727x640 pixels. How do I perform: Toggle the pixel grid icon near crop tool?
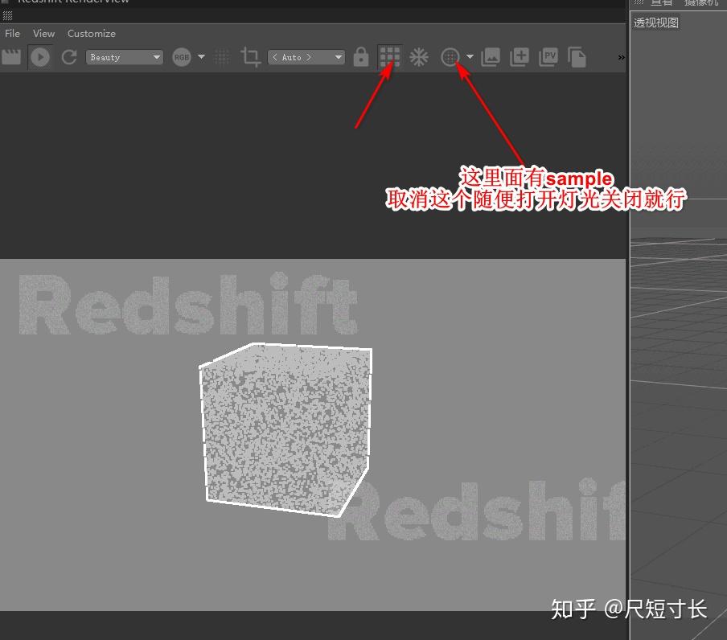tap(221, 57)
